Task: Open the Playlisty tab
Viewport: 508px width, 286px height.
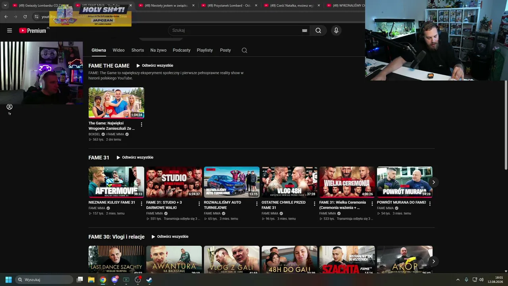Action: [205, 50]
